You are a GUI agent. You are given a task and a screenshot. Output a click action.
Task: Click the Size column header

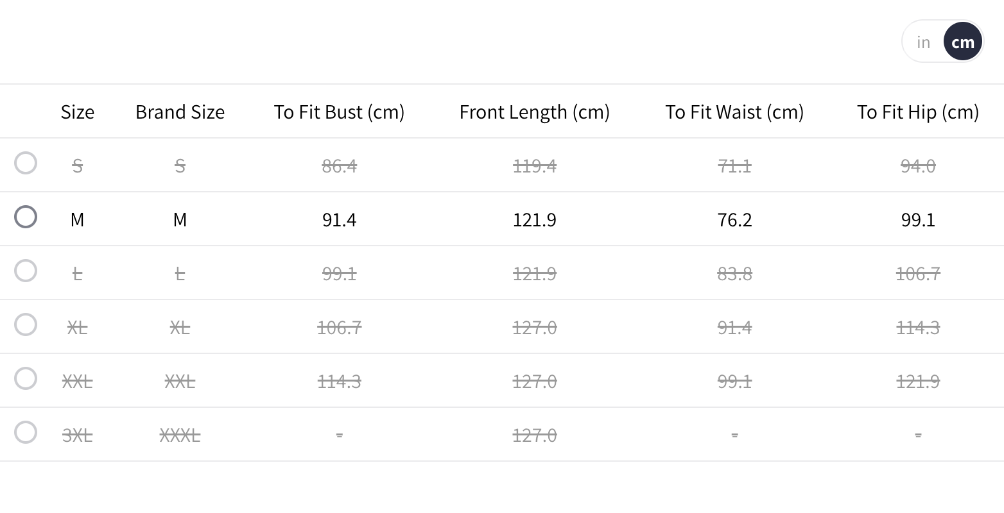tap(78, 112)
